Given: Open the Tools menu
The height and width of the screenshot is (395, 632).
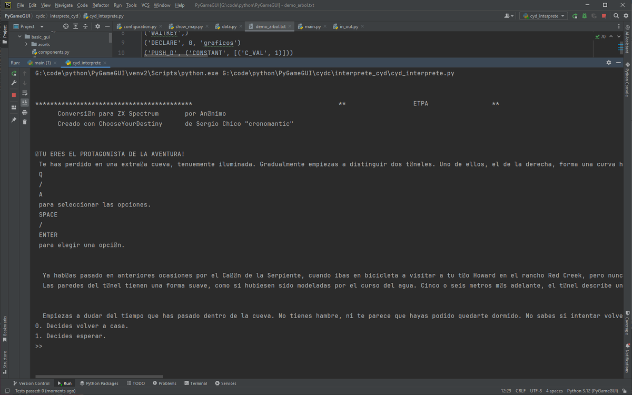Looking at the screenshot, I should click(x=131, y=5).
